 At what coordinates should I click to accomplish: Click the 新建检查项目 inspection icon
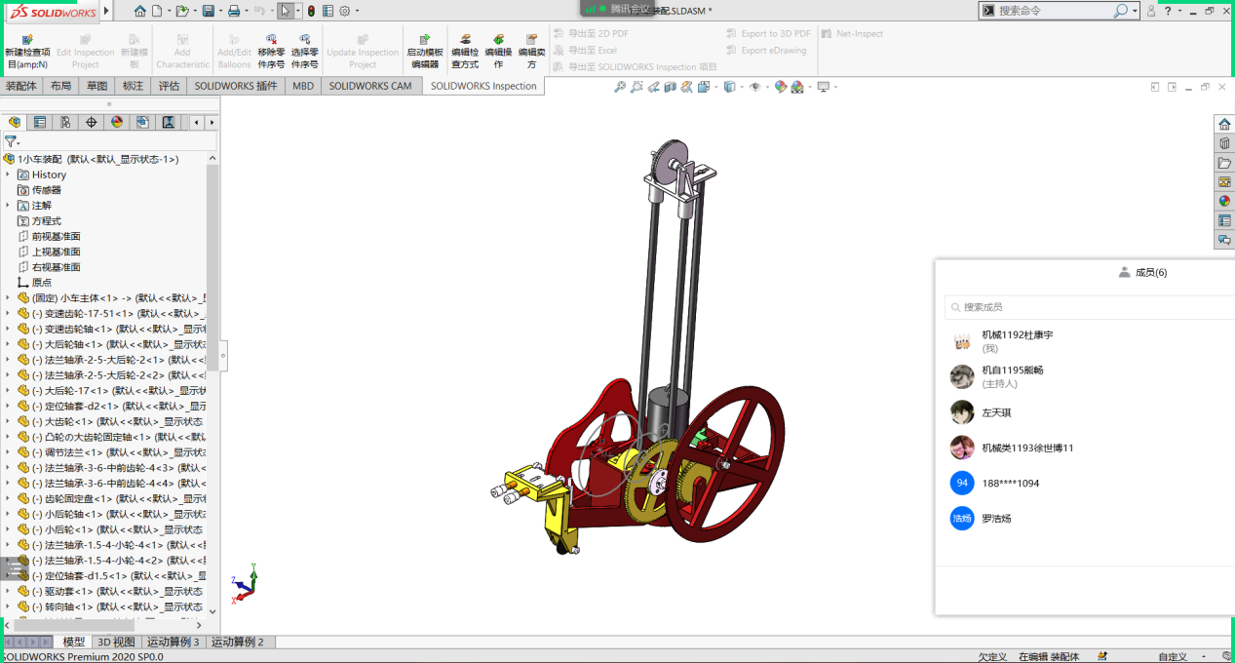[27, 40]
